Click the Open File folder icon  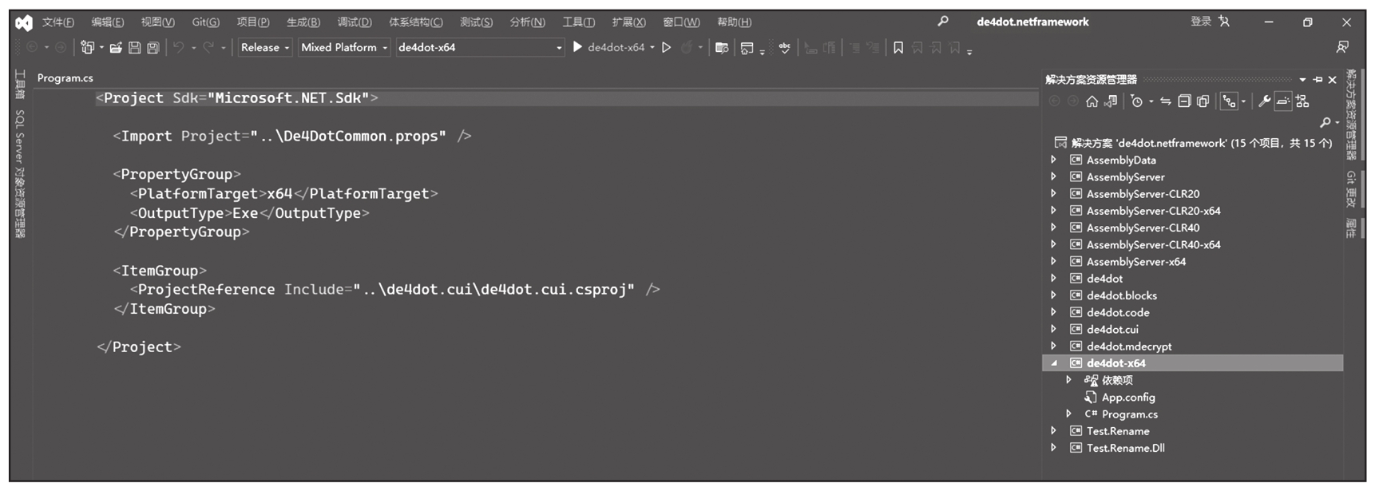116,48
